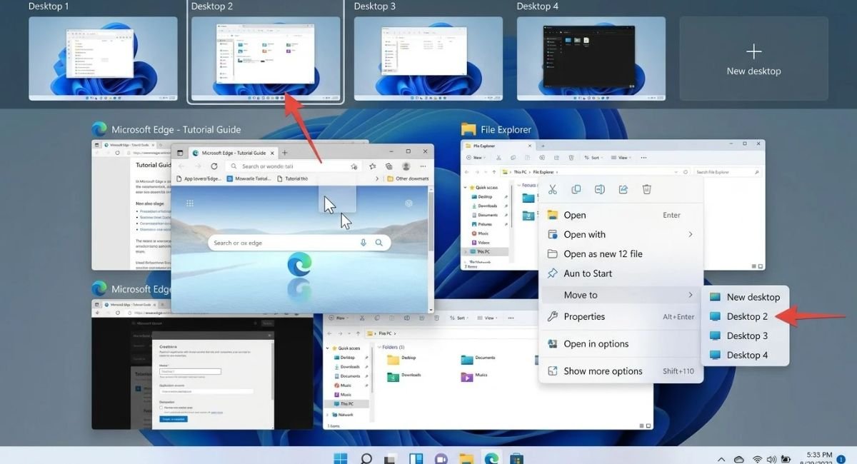This screenshot has width=857, height=464.
Task: Select Open as new 12 file
Action: tap(621, 253)
